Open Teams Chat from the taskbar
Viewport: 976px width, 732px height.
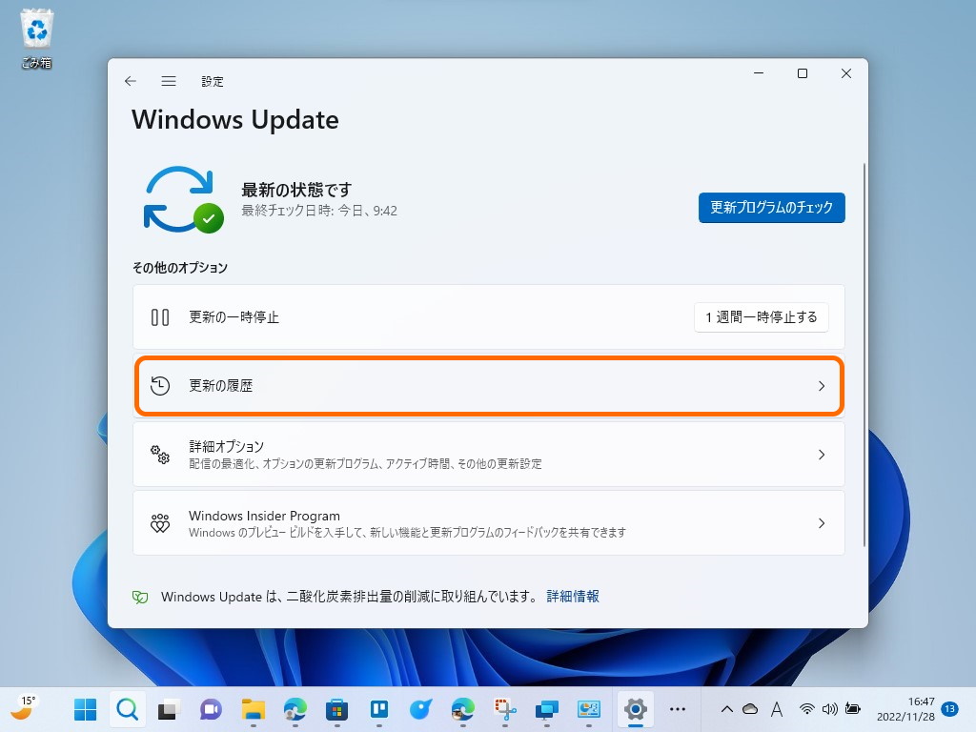pos(212,709)
